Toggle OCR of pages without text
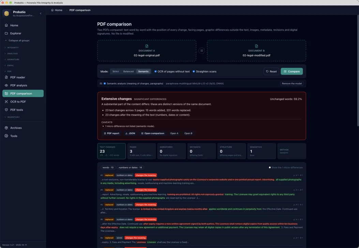This screenshot has height=248, width=359. (155, 71)
